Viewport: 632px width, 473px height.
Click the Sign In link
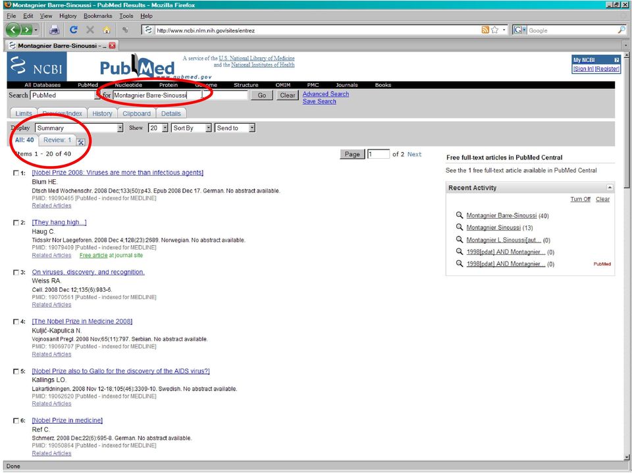point(583,69)
